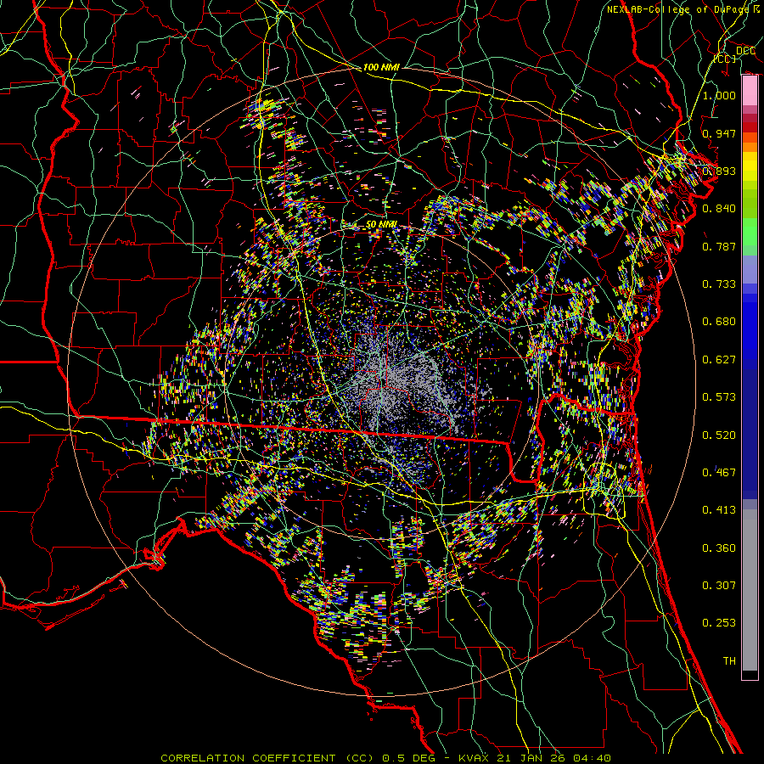Click the 0.253 scale value
The height and width of the screenshot is (764, 764).
pyautogui.click(x=719, y=623)
